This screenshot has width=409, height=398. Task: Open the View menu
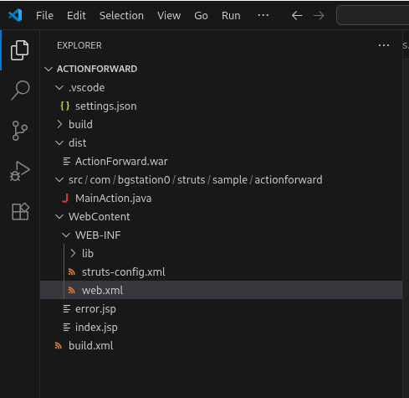coord(169,16)
